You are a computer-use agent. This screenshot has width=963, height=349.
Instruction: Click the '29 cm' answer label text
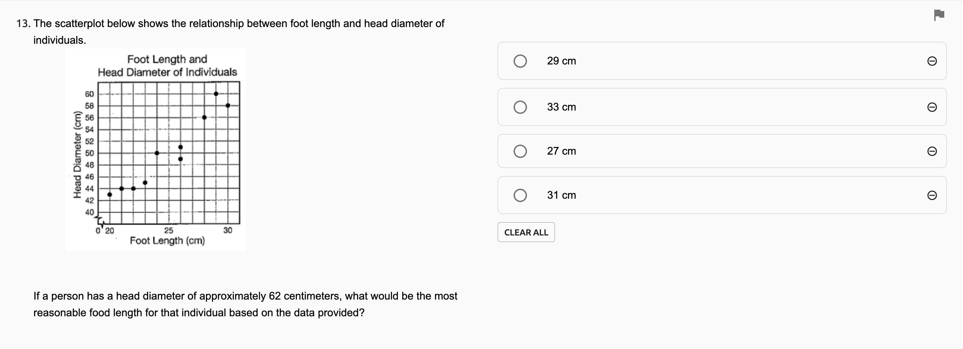coord(561,61)
